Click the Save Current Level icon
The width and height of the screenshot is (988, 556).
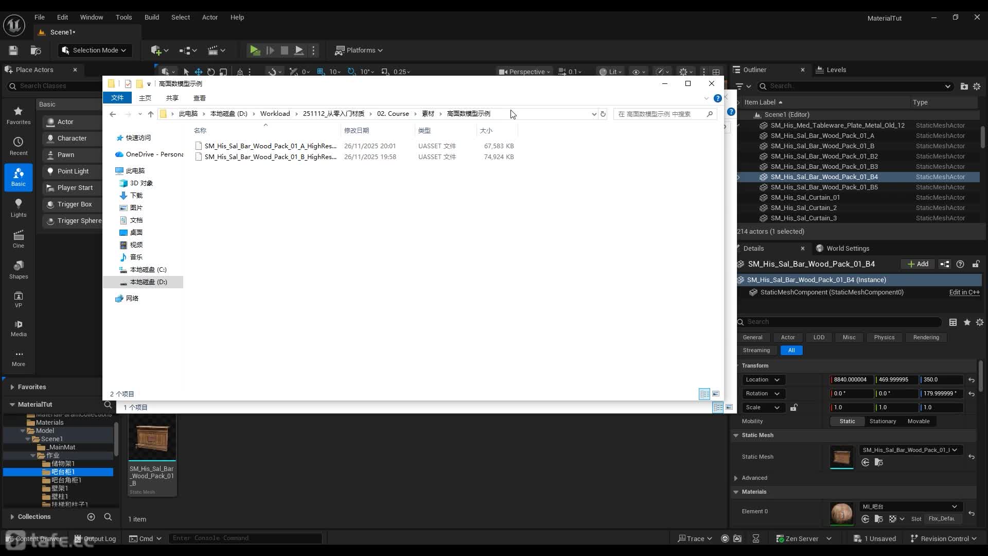click(13, 50)
